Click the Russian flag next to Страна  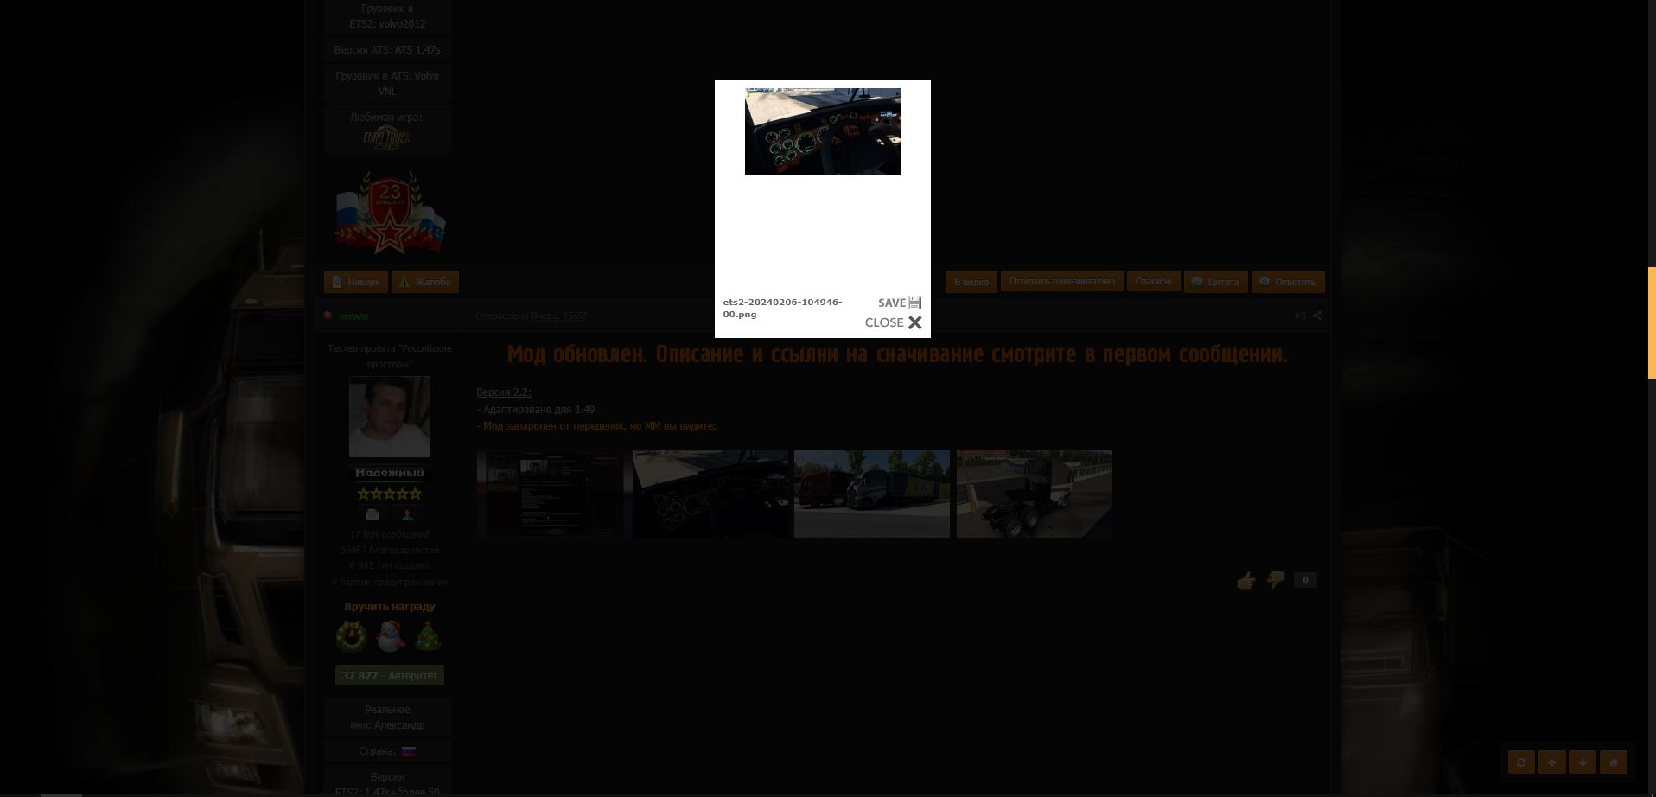point(409,751)
